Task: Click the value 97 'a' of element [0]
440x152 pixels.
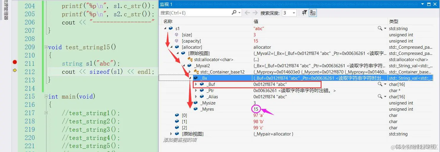Action: 259,115
